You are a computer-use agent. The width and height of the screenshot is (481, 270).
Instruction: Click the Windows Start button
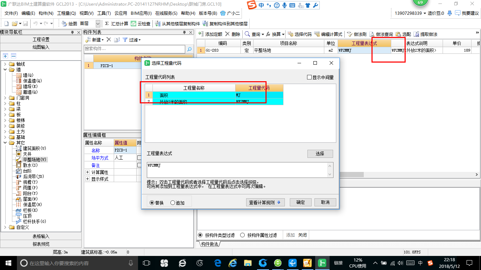(8, 263)
